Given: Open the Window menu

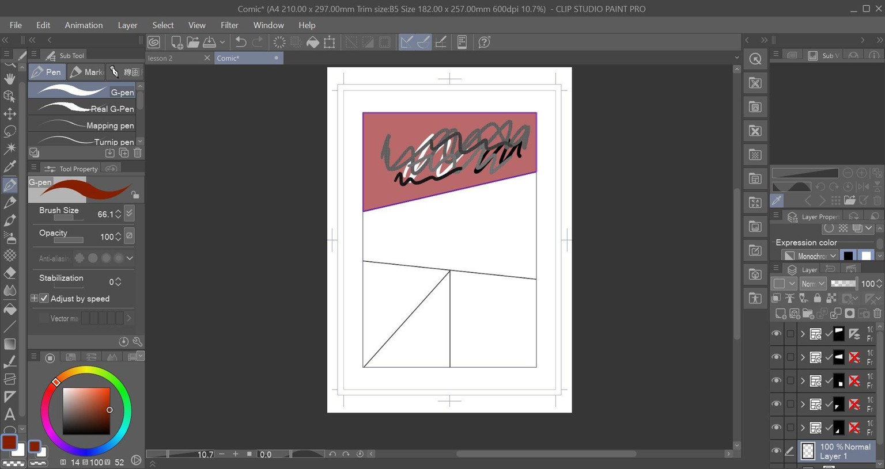Looking at the screenshot, I should tap(268, 25).
